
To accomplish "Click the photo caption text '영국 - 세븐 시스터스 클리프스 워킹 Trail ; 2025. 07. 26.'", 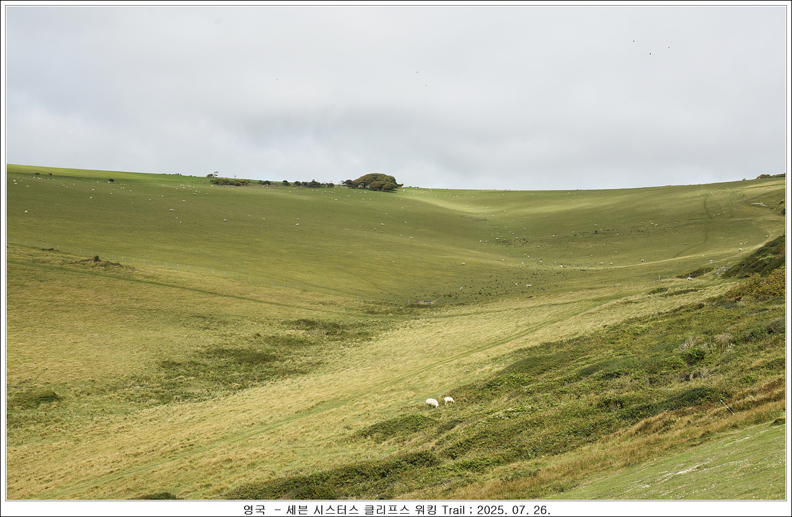I will [397, 509].
